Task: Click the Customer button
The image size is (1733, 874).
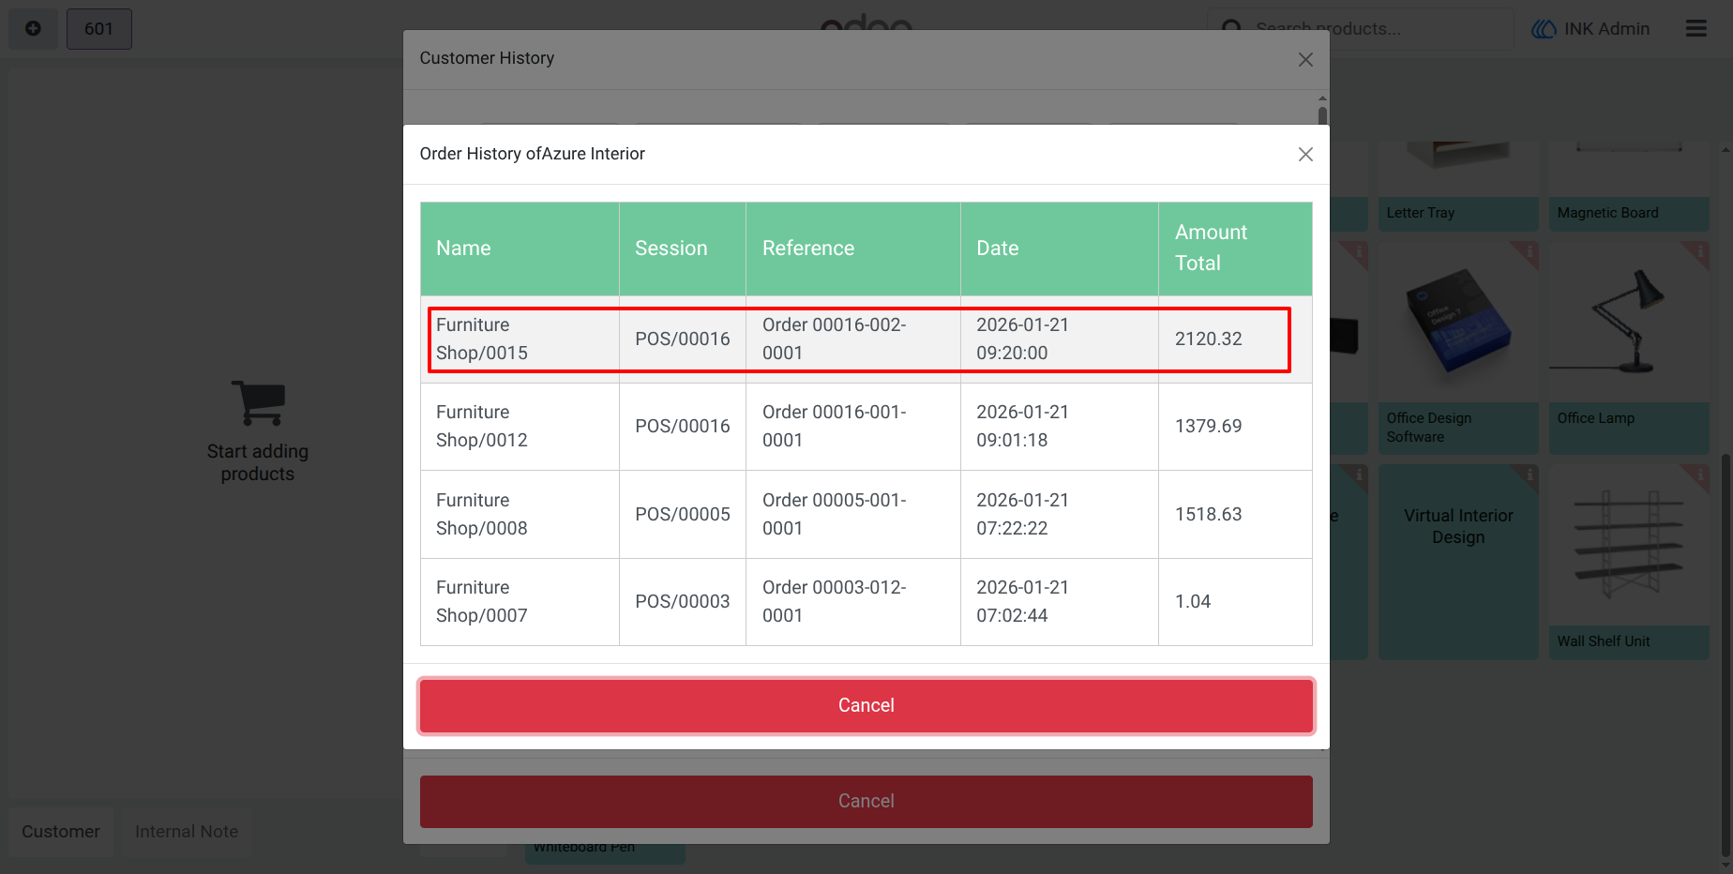Action: coord(61,832)
